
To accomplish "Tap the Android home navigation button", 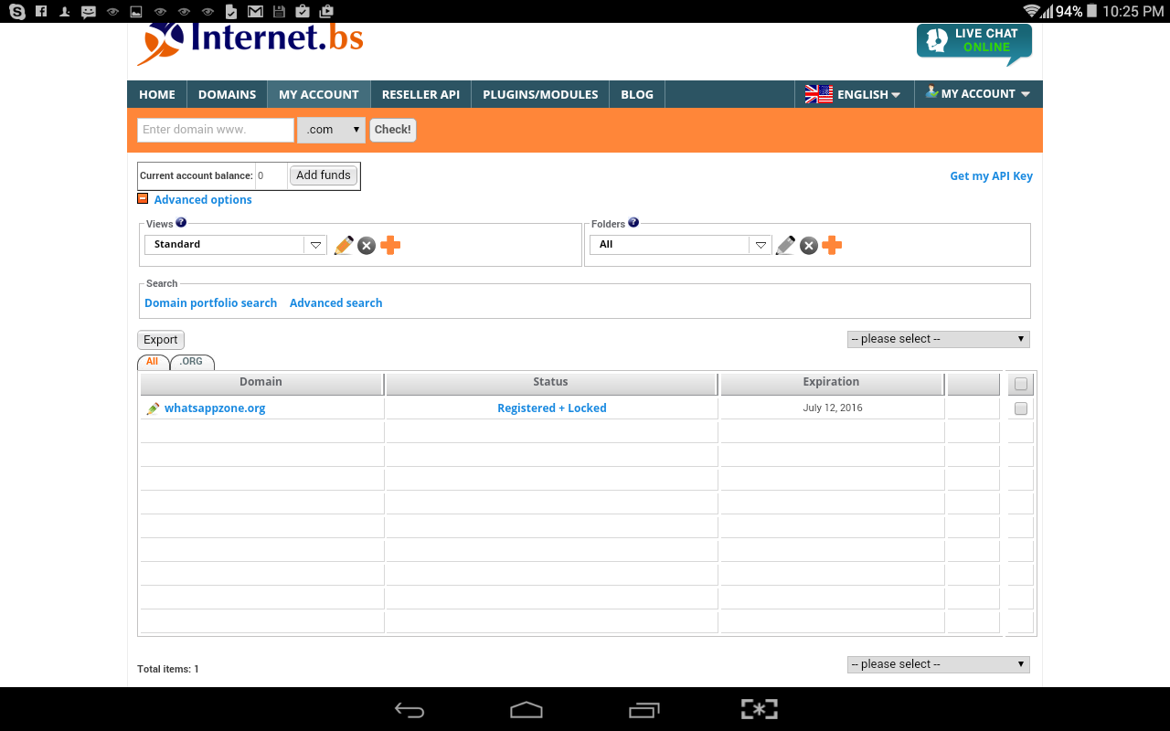I will point(526,710).
